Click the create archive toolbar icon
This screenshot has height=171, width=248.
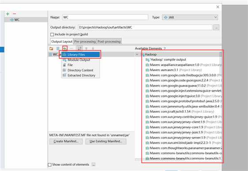tap(58, 48)
